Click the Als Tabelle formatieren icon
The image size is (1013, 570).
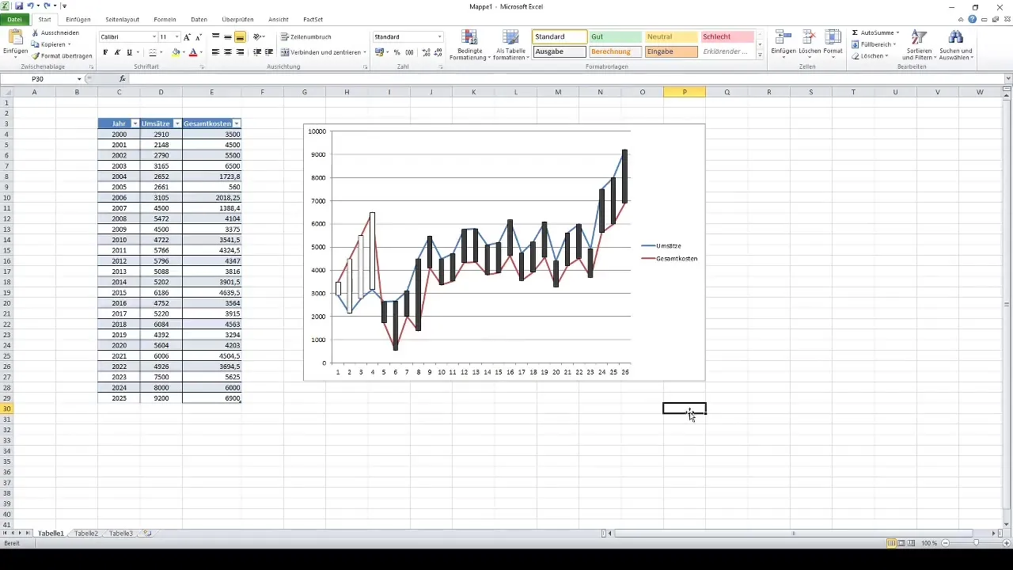point(510,38)
